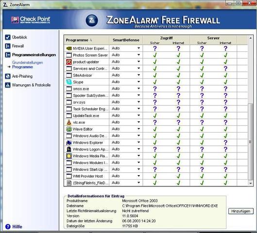Click the Programmeinstellungen sidebar icon

(8, 55)
